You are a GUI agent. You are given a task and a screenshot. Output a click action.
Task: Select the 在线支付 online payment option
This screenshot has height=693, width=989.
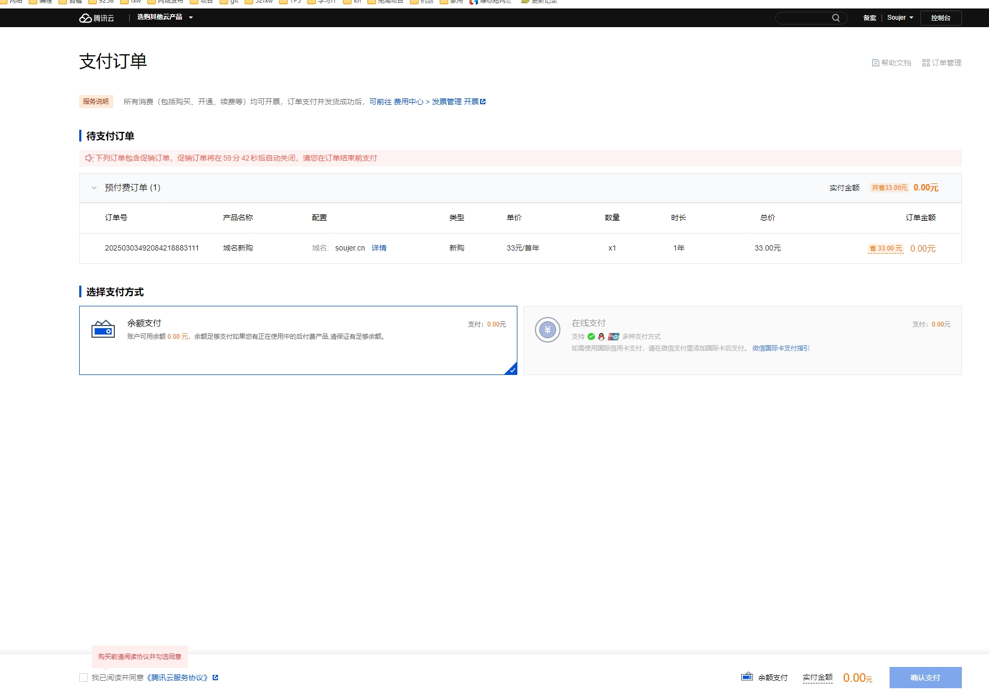[x=743, y=340]
